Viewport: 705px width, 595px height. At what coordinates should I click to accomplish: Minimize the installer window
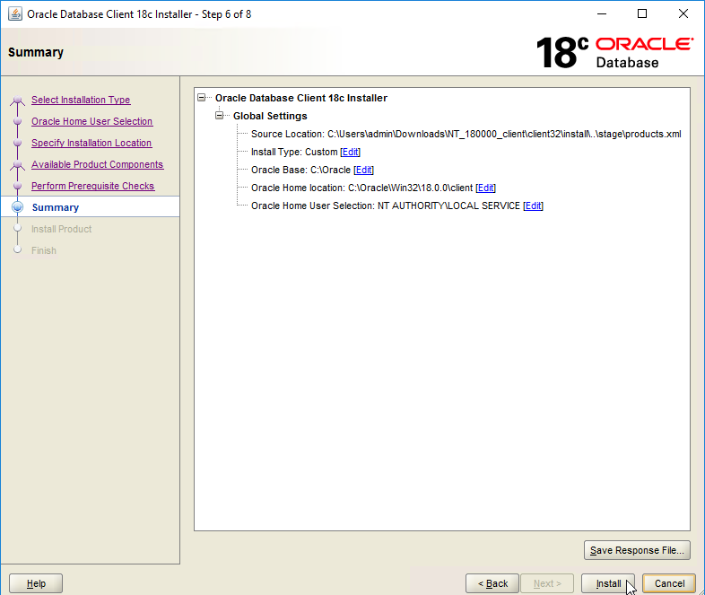602,14
